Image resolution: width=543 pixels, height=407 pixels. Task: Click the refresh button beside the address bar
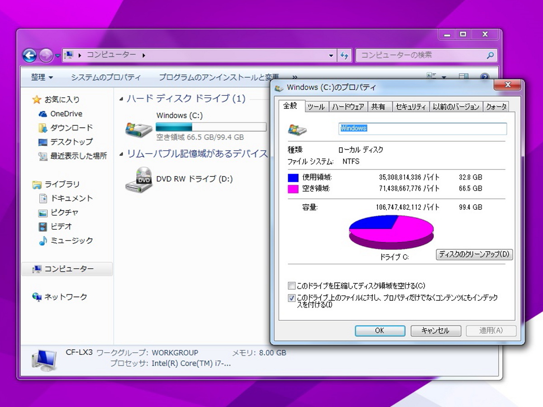point(344,55)
